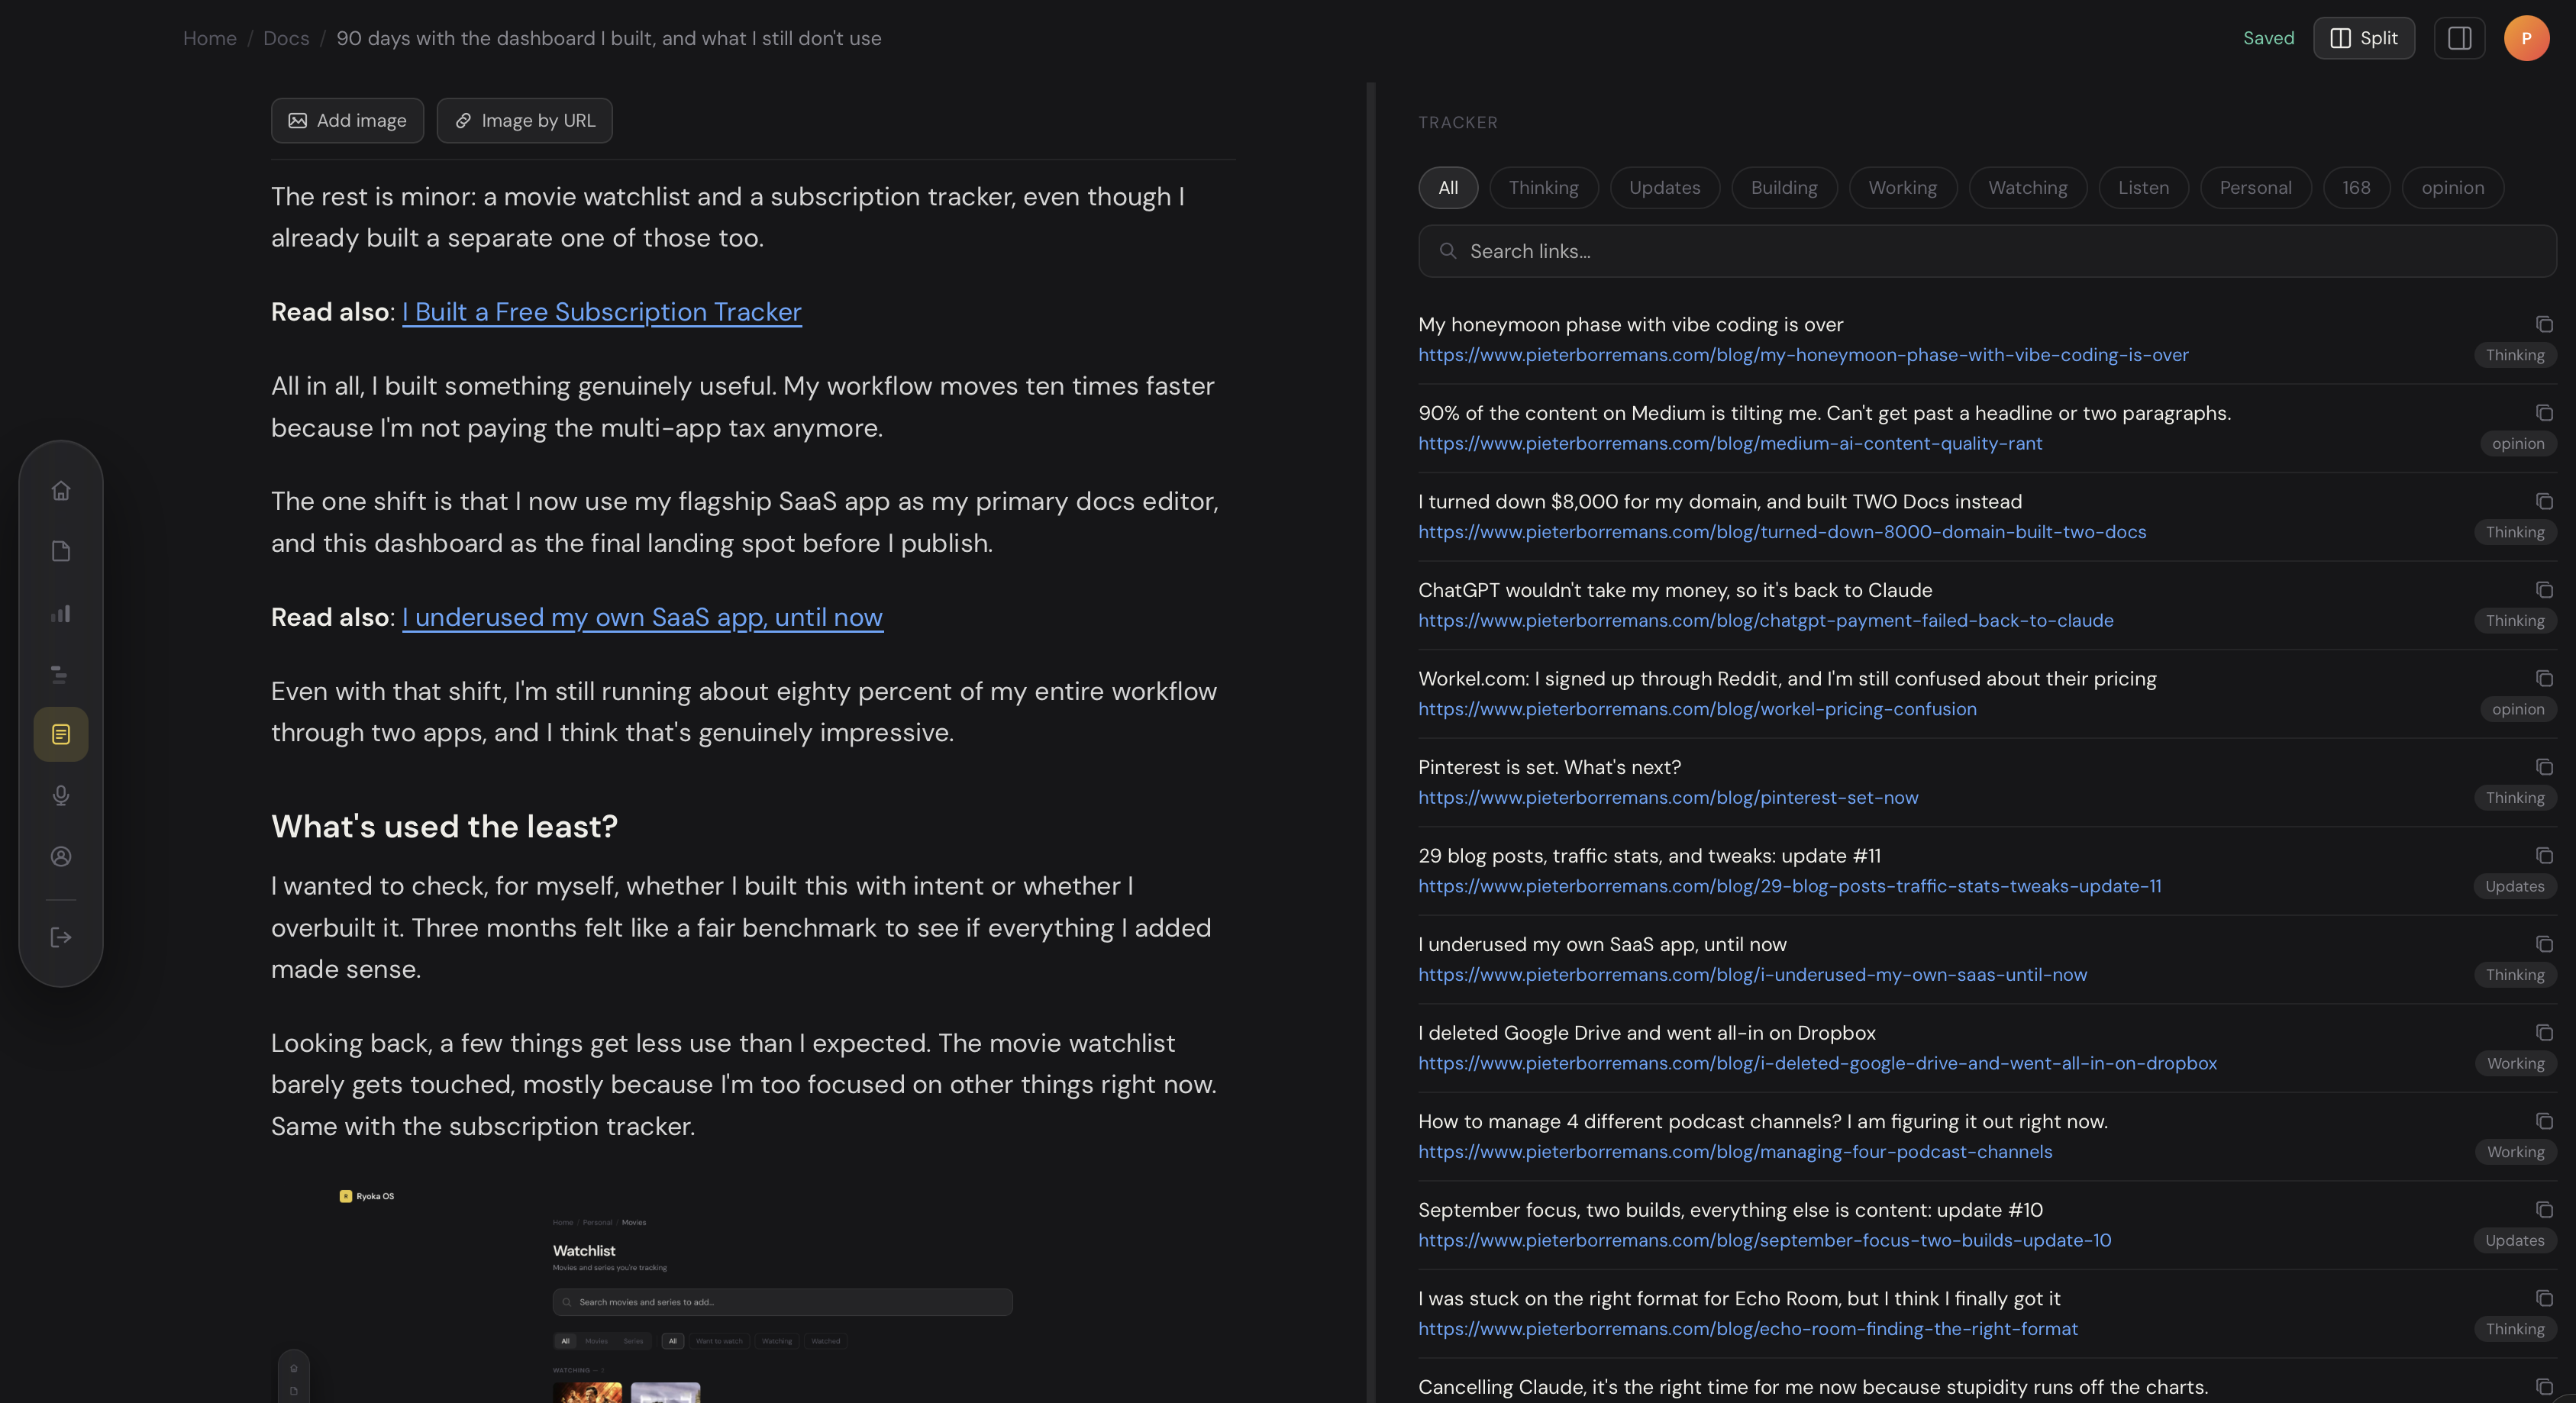This screenshot has width=2576, height=1403.
Task: Open the managing-four-podcast-channels URL
Action: click(x=1735, y=1151)
